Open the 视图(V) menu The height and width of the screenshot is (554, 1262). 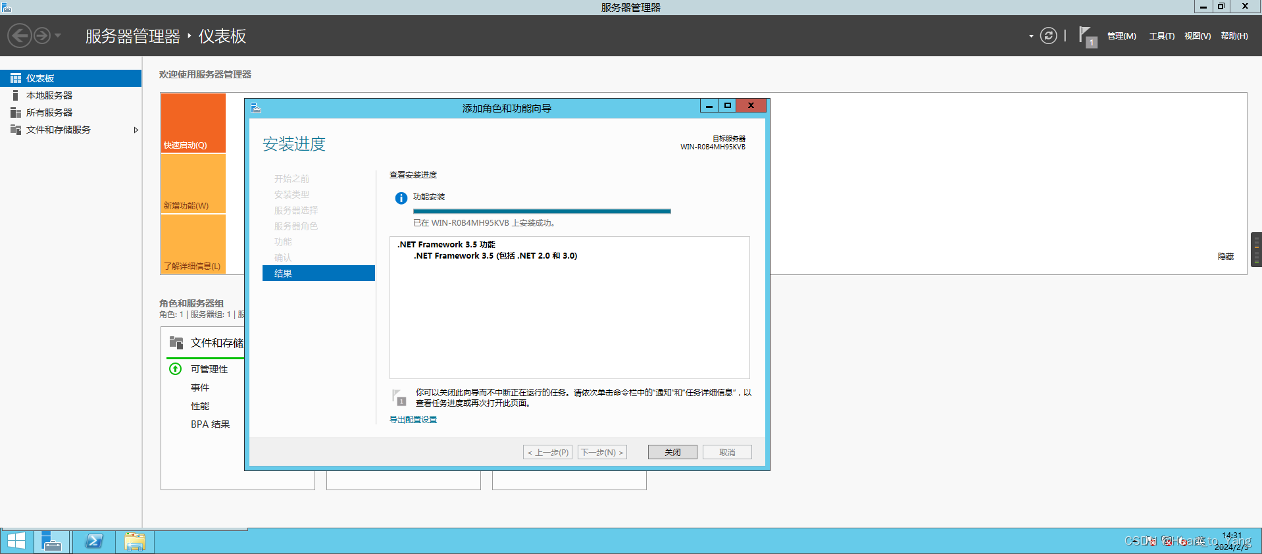1198,36
